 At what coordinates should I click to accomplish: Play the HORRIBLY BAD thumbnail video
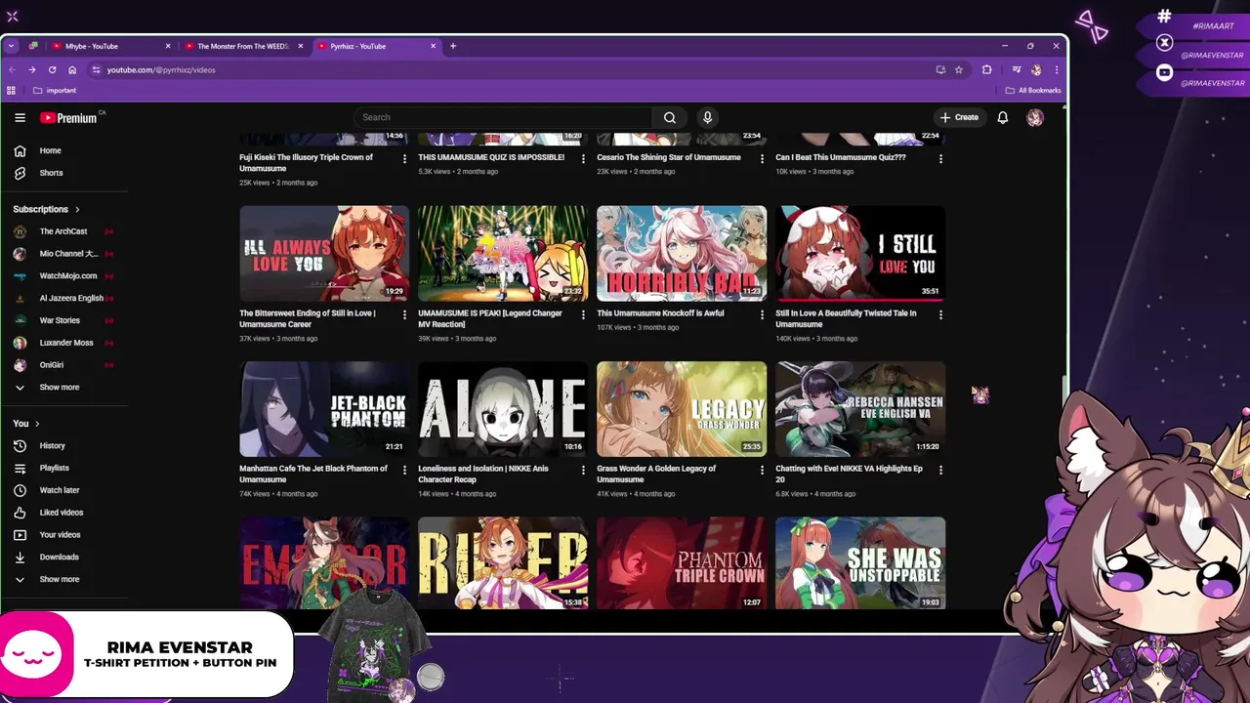(682, 253)
